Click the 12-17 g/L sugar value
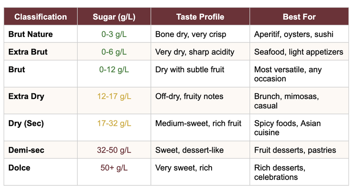 tap(114, 96)
